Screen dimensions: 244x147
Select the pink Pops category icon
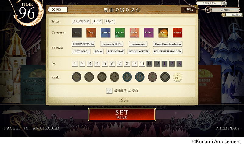click(x=134, y=33)
